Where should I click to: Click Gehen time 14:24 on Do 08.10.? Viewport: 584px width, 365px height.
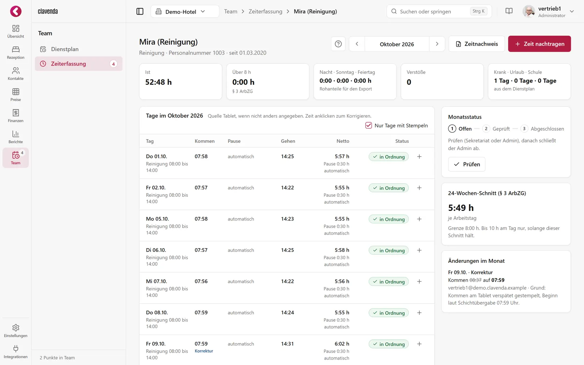tap(287, 312)
